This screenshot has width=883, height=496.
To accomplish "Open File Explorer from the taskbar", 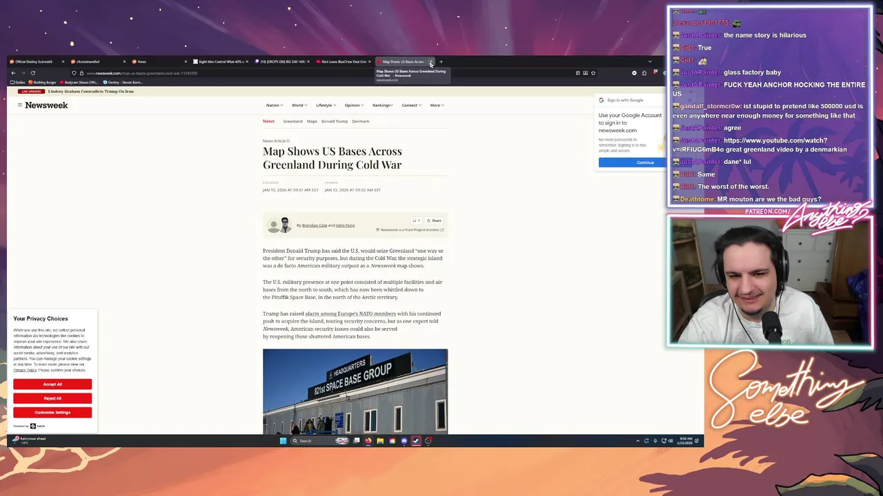I will coord(380,441).
